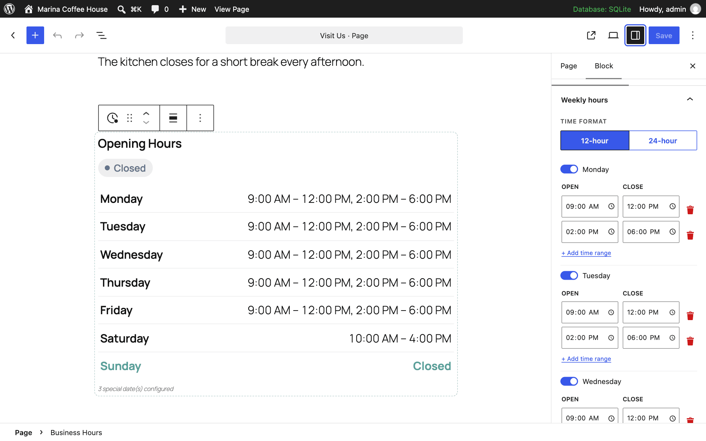Viewport: 706px width, 441px height.
Task: Edit Tuesday's first open time 09:00 AM
Action: coord(589,312)
